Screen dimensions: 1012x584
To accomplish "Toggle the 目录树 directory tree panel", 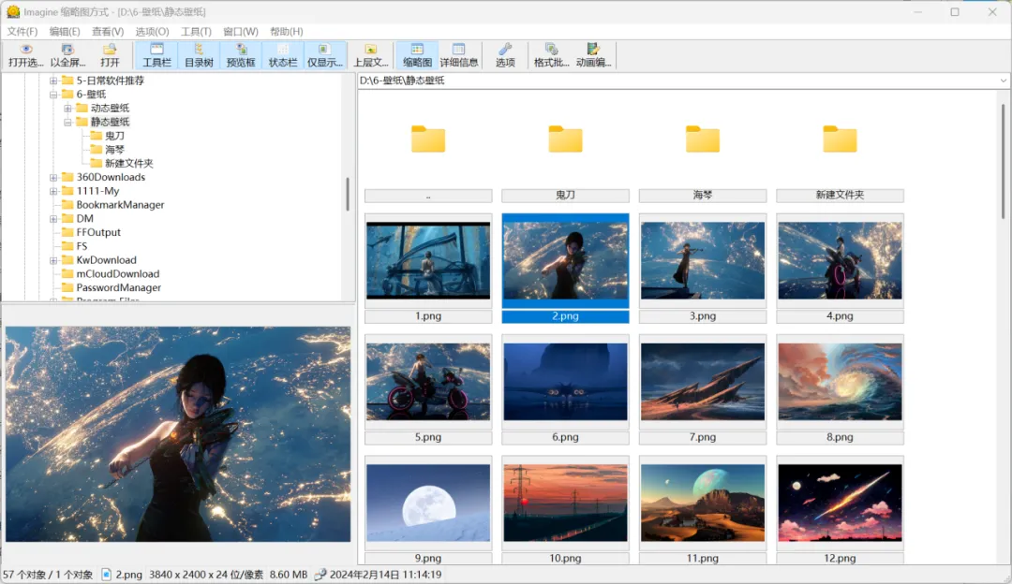I will coord(199,55).
